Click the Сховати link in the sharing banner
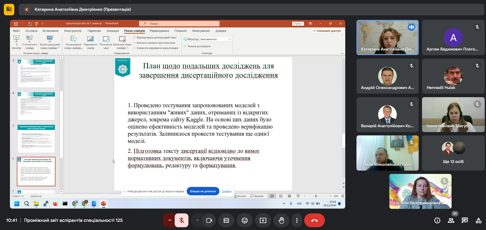486x230 pixels. point(226,191)
